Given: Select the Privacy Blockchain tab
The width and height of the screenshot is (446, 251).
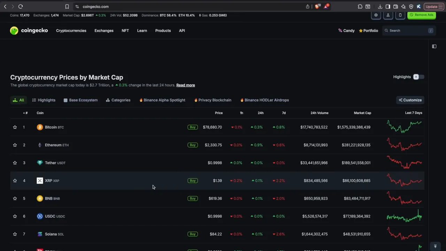Looking at the screenshot, I should click(213, 100).
